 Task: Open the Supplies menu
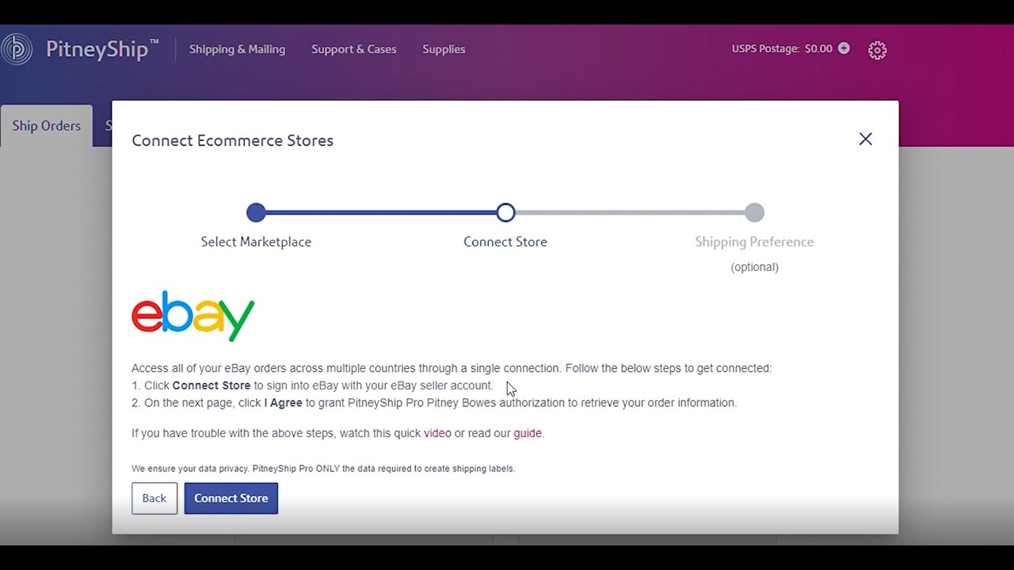click(444, 49)
